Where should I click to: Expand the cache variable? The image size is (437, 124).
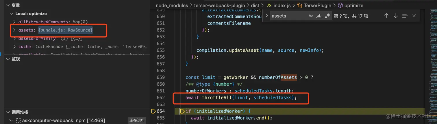[15, 46]
